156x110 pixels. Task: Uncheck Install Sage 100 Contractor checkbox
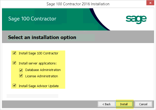[14, 53]
